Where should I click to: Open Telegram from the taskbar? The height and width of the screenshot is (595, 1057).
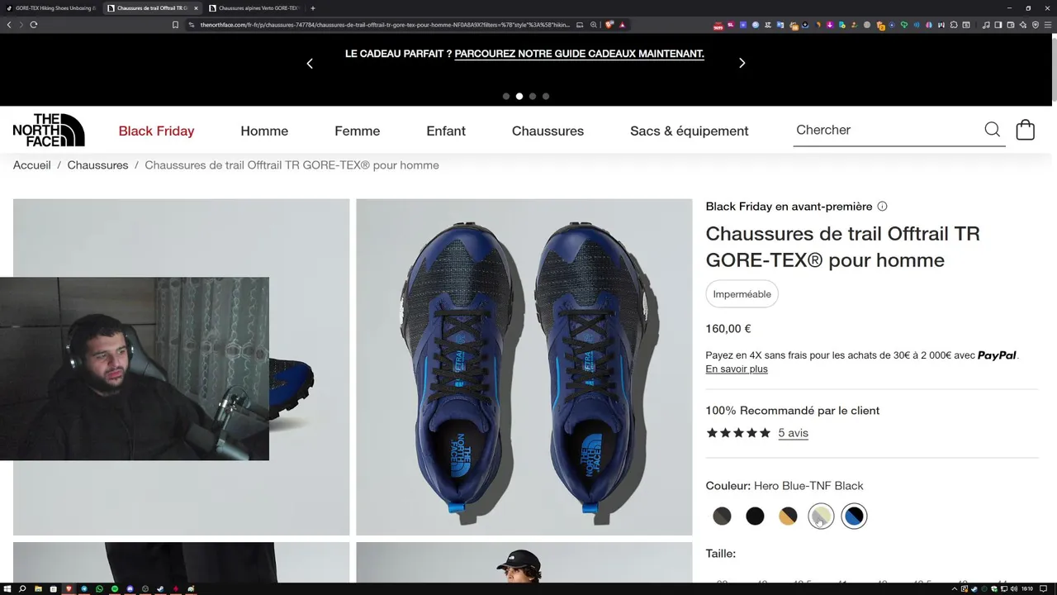click(84, 589)
